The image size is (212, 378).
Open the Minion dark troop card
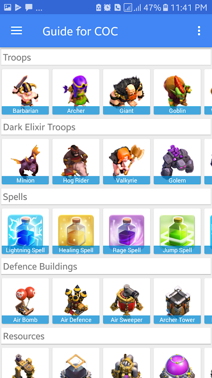pos(25,162)
